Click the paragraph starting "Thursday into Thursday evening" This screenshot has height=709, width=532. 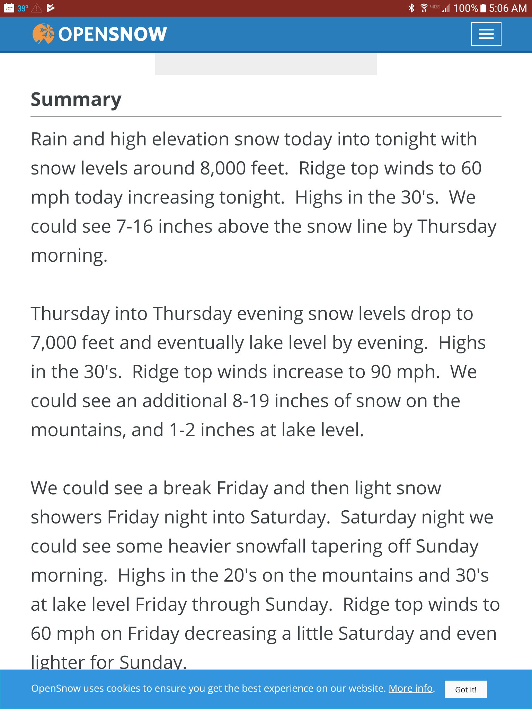[x=258, y=371]
